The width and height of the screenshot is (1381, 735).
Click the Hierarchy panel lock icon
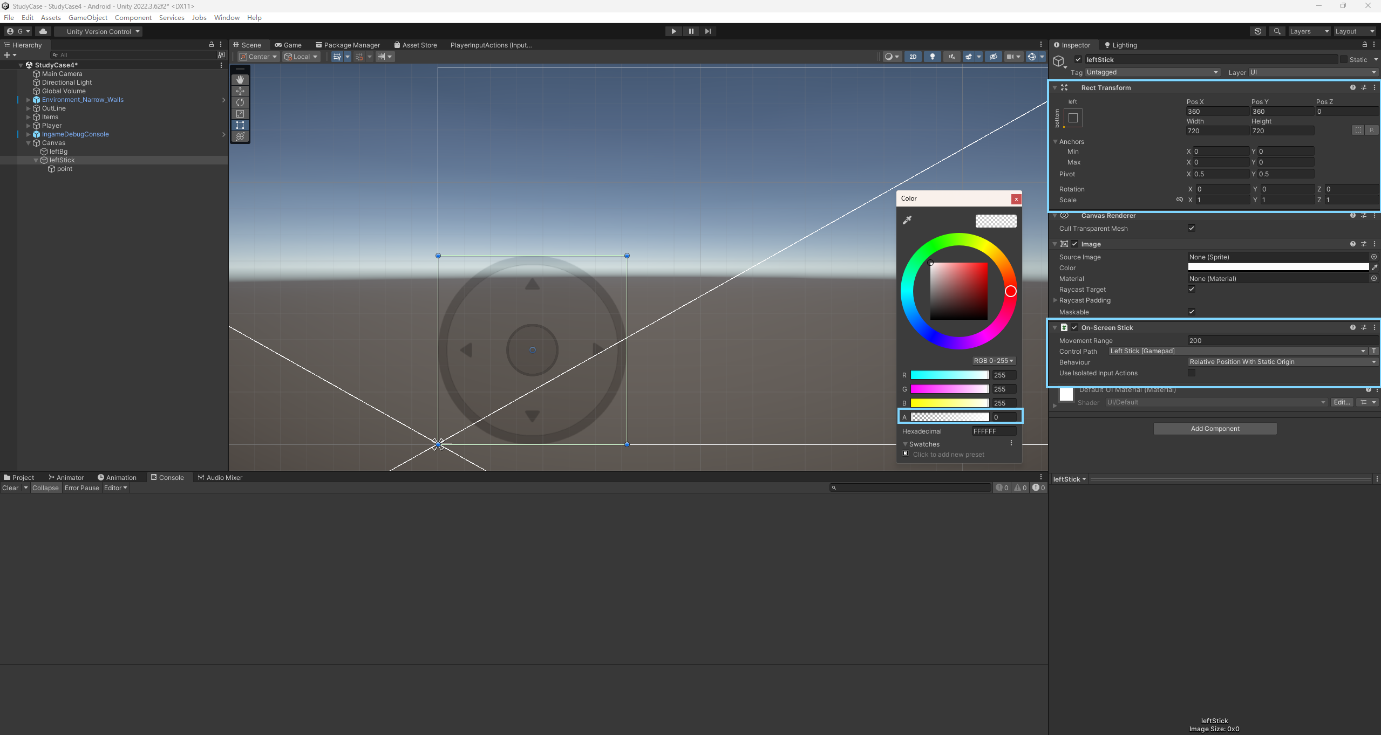pyautogui.click(x=212, y=45)
